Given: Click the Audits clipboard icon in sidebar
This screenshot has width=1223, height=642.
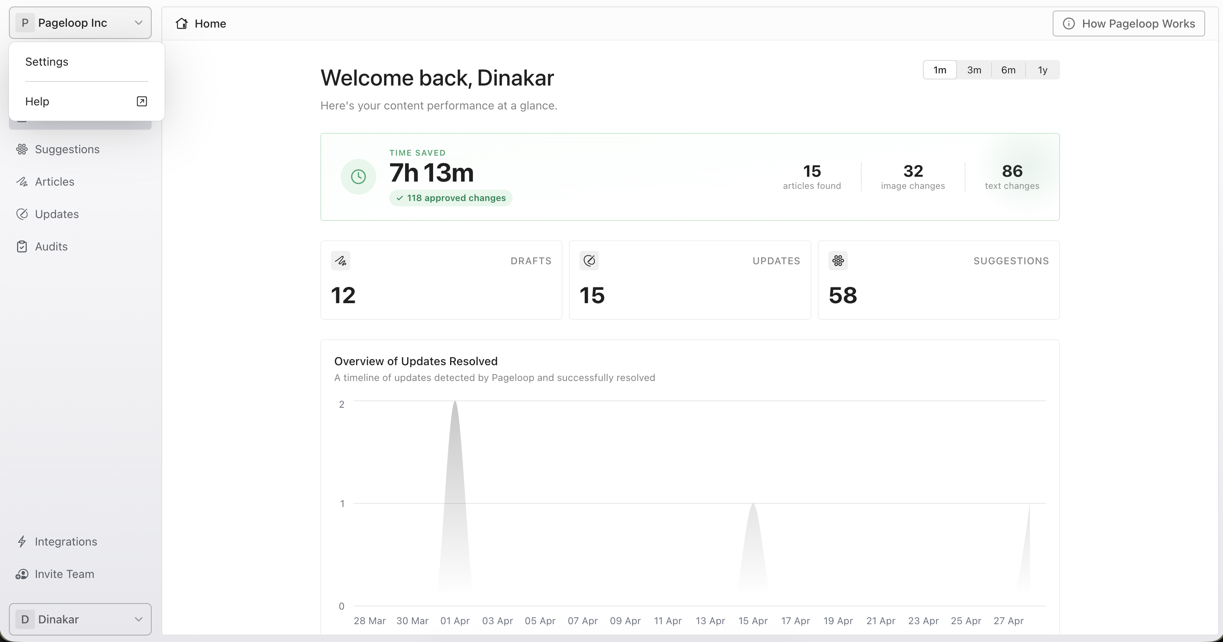Looking at the screenshot, I should pyautogui.click(x=22, y=247).
